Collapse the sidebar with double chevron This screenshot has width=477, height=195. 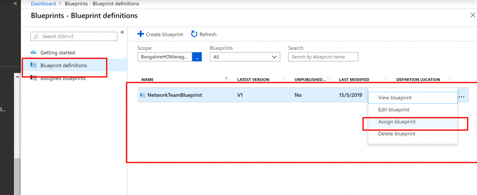(122, 33)
